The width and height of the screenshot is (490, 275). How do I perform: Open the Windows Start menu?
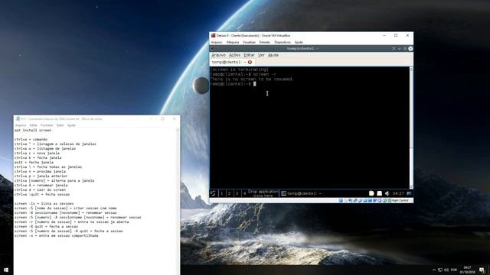(x=6, y=270)
